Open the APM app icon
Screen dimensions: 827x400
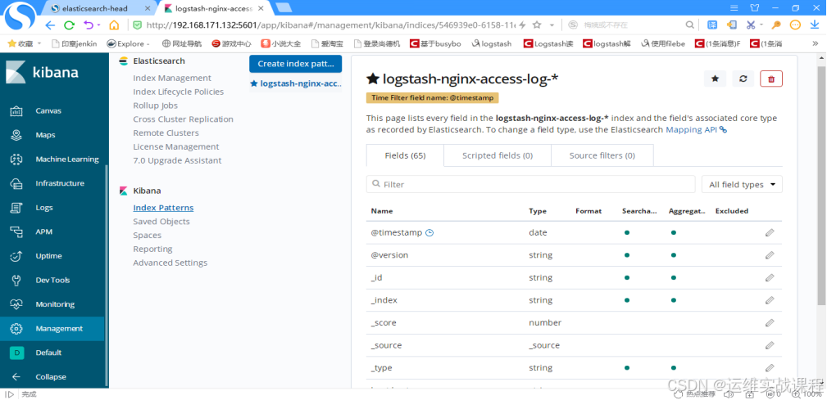click(16, 232)
